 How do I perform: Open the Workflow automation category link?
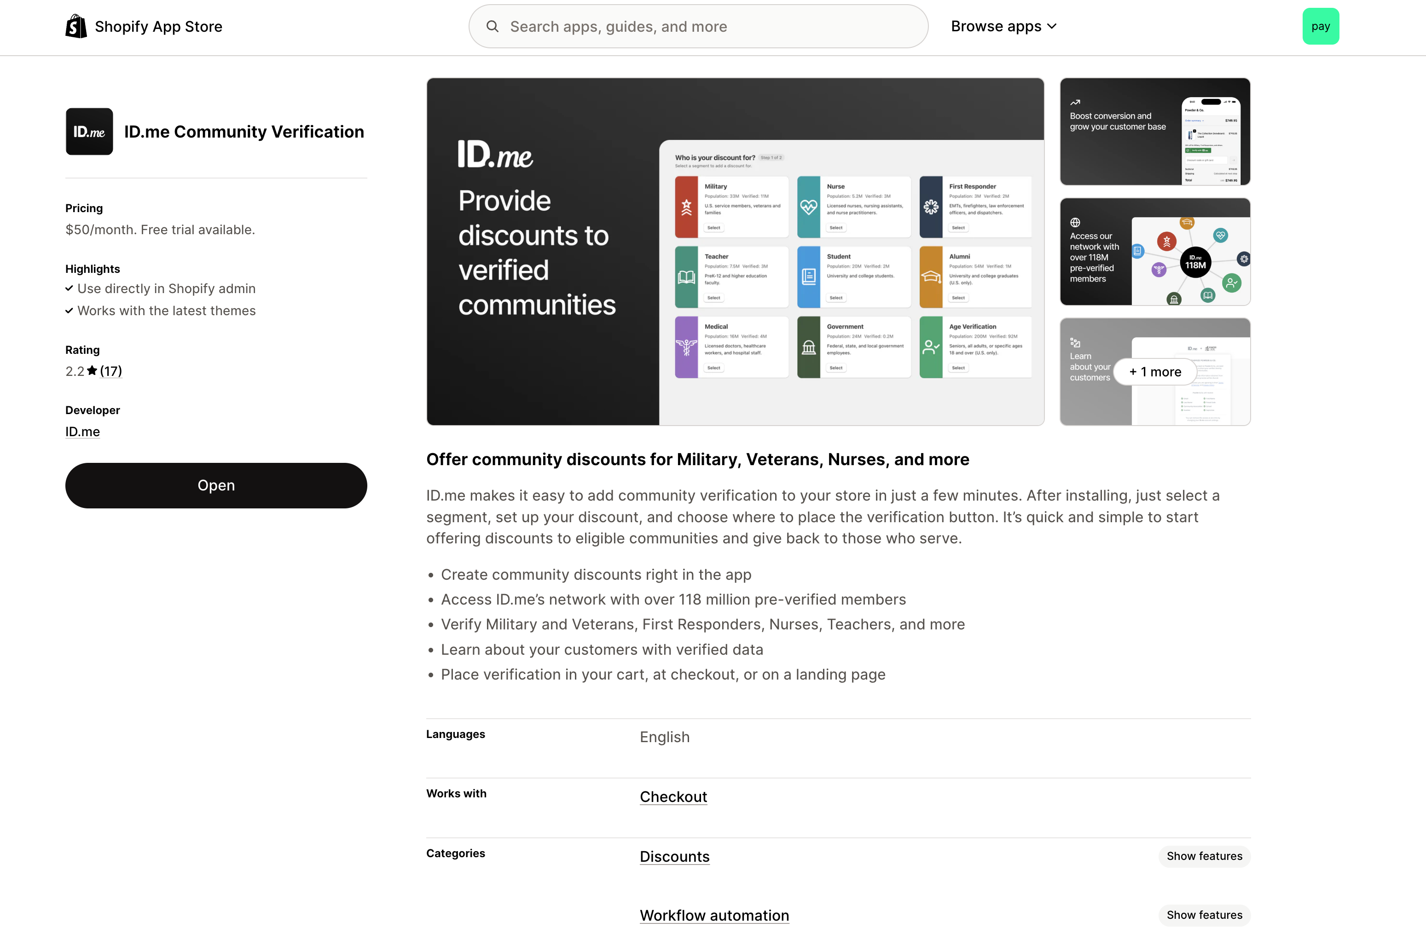[x=713, y=915]
